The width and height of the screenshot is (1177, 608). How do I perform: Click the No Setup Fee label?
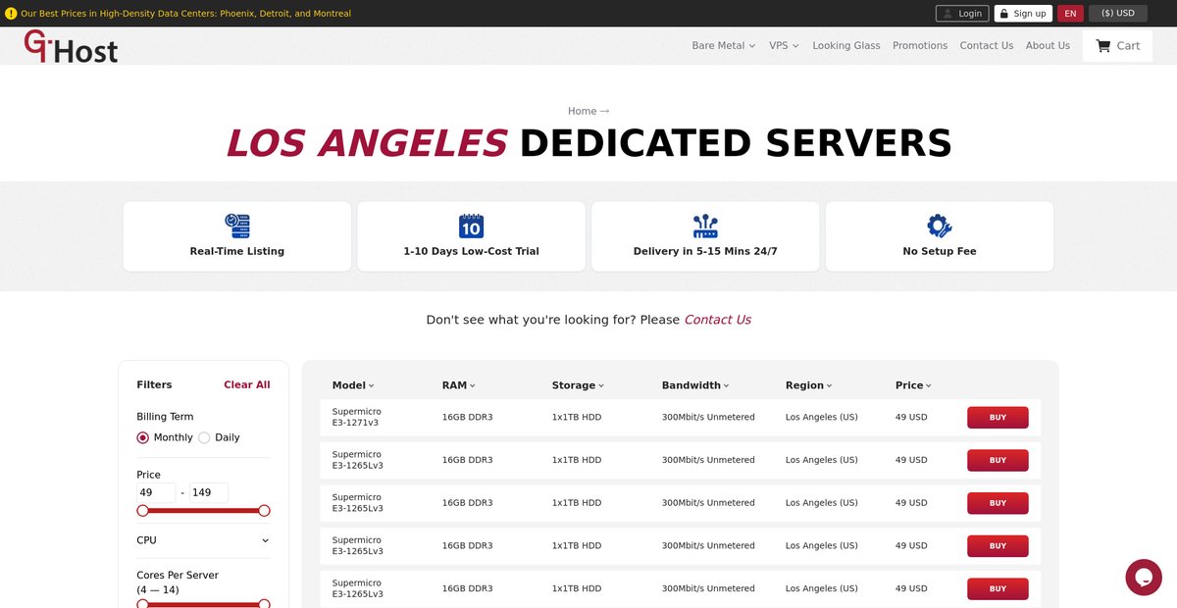[940, 251]
